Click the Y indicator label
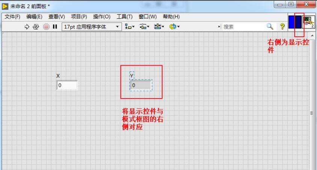The width and height of the screenshot is (317, 170). click(x=132, y=76)
